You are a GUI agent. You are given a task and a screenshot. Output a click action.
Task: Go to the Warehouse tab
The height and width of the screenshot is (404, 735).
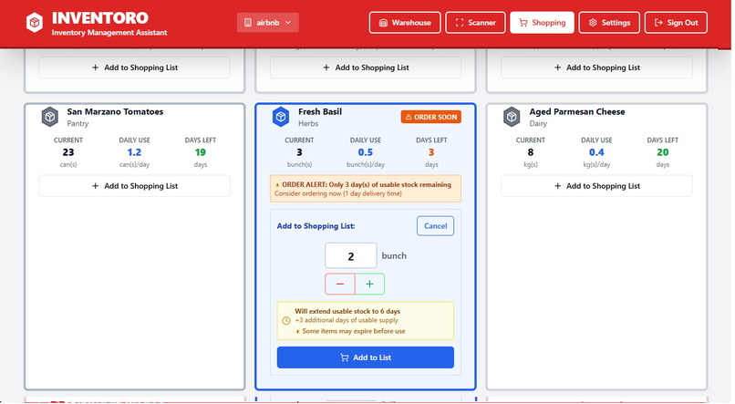tap(405, 23)
